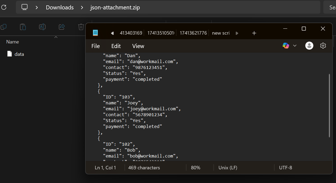Expand the chevron after Downloads breadcrumb
The width and height of the screenshot is (336, 183).
tap(82, 8)
